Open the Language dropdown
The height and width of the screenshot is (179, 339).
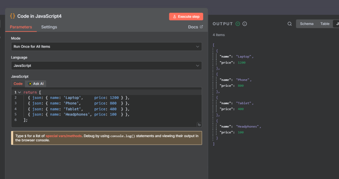(107, 66)
